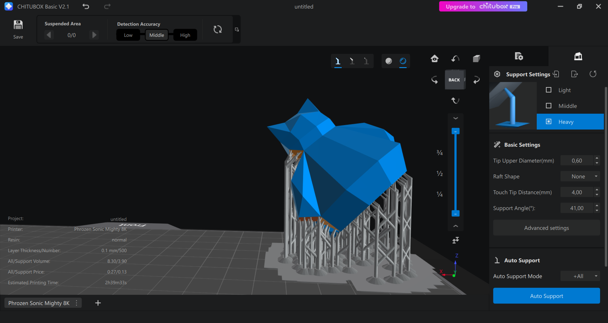Click chevron up below layer slider
Viewport: 608px width, 323px height.
455,226
